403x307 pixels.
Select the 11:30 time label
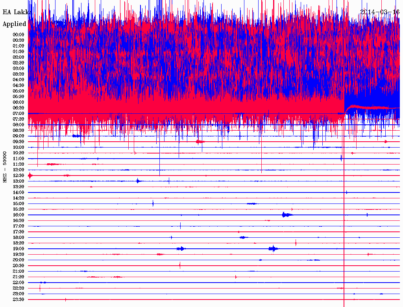[18, 164]
